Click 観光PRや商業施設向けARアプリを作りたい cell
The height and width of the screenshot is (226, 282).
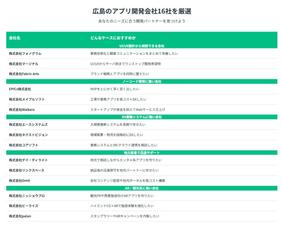[x=122, y=196]
